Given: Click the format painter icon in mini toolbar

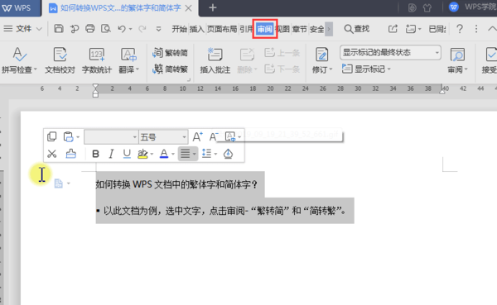Looking at the screenshot, I should [x=70, y=154].
